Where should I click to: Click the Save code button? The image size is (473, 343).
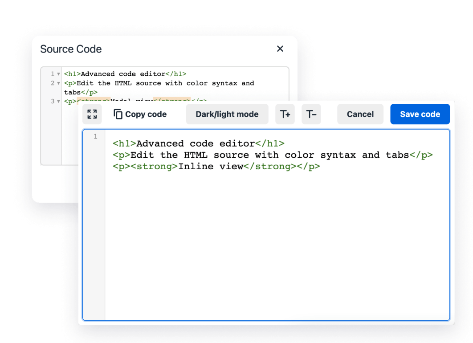click(420, 114)
